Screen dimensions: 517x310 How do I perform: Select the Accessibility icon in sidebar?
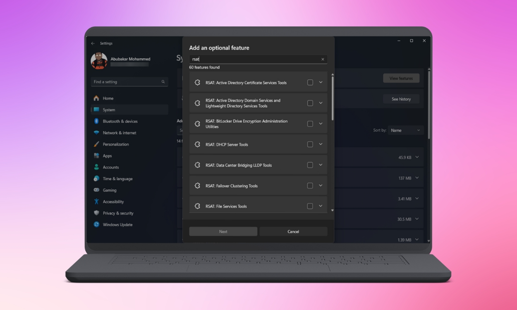pyautogui.click(x=96, y=202)
